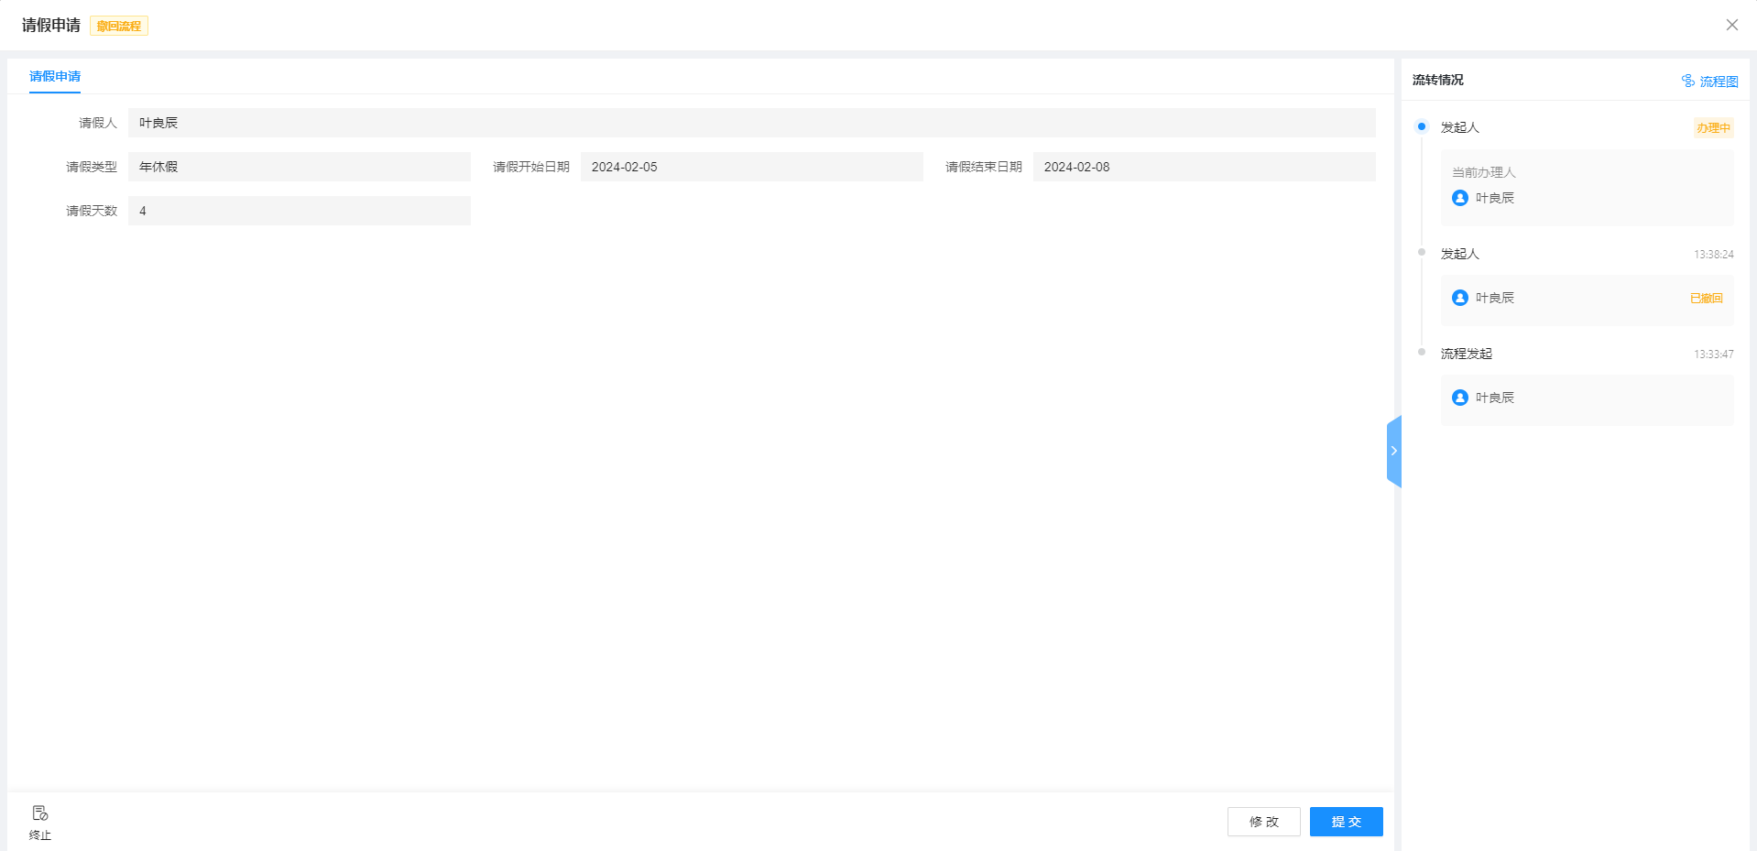Click the 办理中 status badge
1757x851 pixels.
pyautogui.click(x=1712, y=128)
